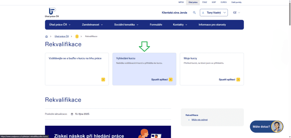
Task: Open the search magnifier icon
Action: [194, 13]
